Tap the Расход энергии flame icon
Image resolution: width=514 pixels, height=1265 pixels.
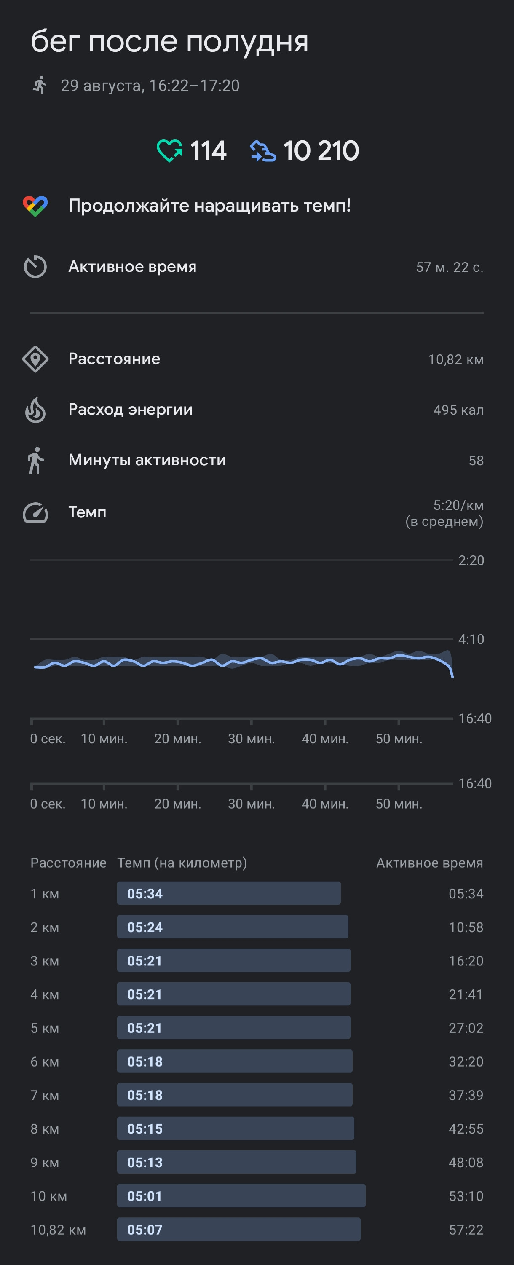click(35, 410)
